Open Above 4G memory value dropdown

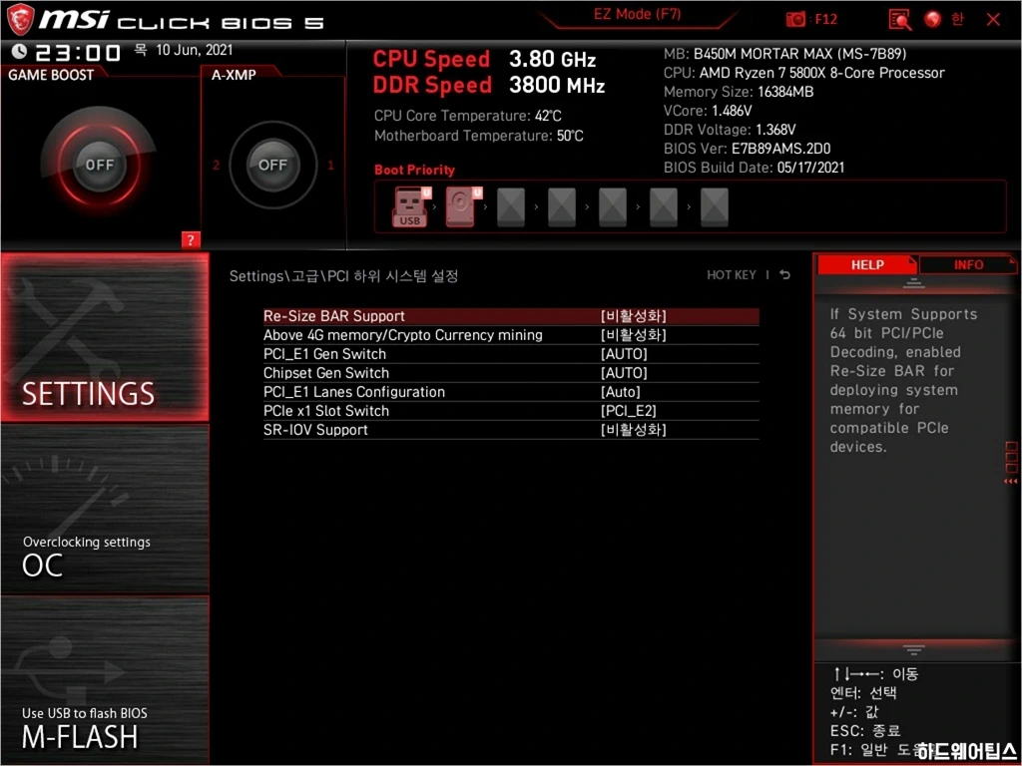(634, 335)
